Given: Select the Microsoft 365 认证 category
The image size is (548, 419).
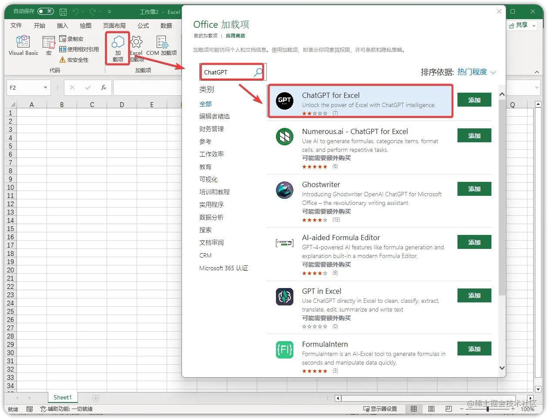Looking at the screenshot, I should (x=224, y=268).
